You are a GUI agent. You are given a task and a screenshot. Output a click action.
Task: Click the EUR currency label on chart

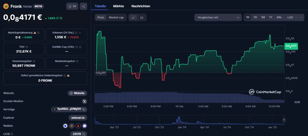[297, 102]
